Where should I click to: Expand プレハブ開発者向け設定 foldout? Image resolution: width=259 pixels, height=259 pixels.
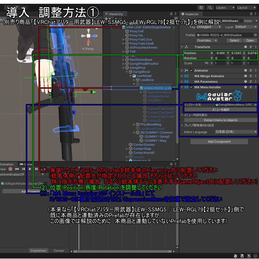click(x=182, y=125)
